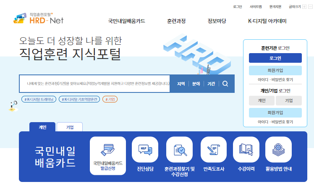Click 개인 login button
Viewport: 314px width, 192px height.
pyautogui.click(x=262, y=100)
